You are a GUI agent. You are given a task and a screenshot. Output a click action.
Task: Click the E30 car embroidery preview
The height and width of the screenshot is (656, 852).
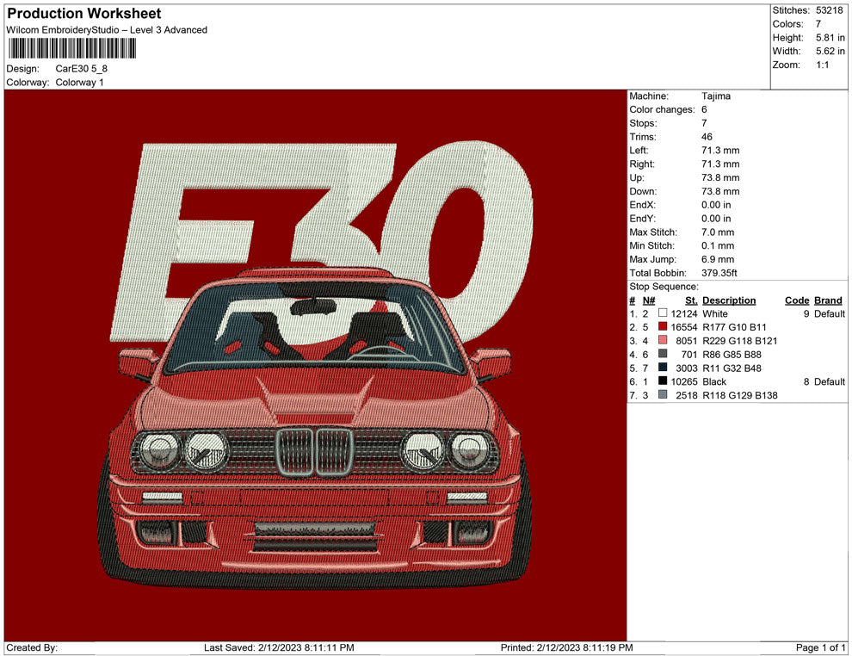pos(315,365)
